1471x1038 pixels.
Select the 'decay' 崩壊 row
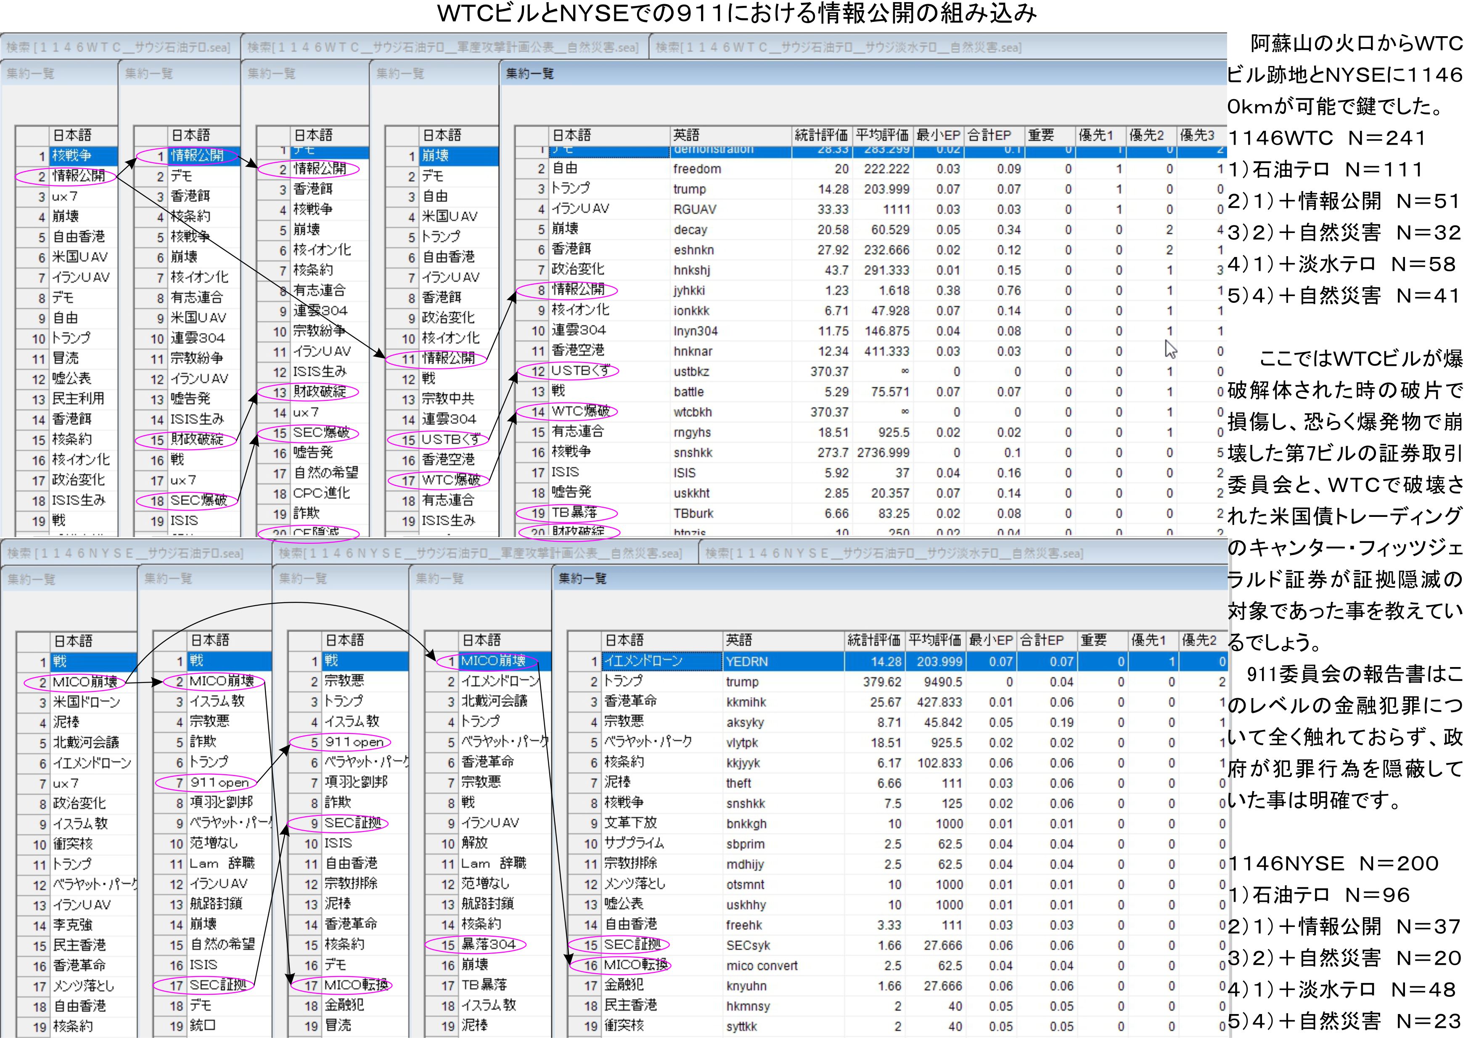tap(690, 230)
